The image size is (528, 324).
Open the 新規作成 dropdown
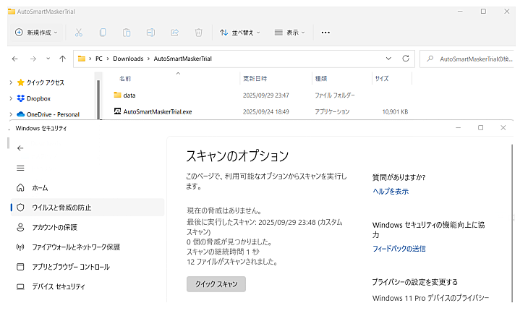36,33
